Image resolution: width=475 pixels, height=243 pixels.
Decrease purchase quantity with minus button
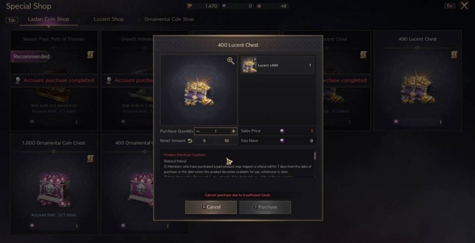(x=198, y=131)
